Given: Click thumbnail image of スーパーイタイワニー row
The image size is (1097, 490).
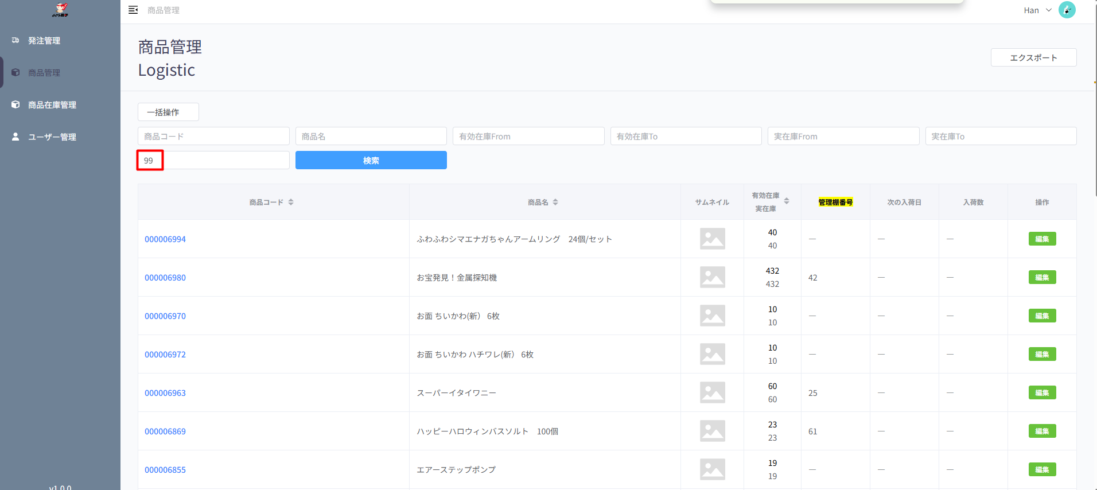Looking at the screenshot, I should click(x=712, y=392).
